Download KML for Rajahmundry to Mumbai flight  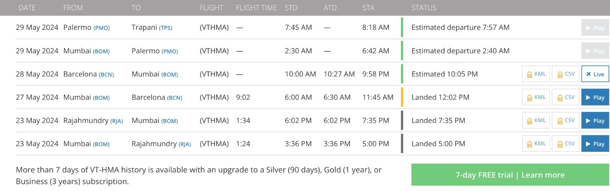pos(536,121)
